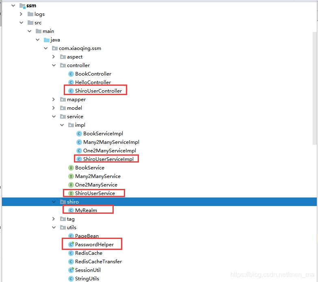Select the SessionUtil class

pos(88,270)
